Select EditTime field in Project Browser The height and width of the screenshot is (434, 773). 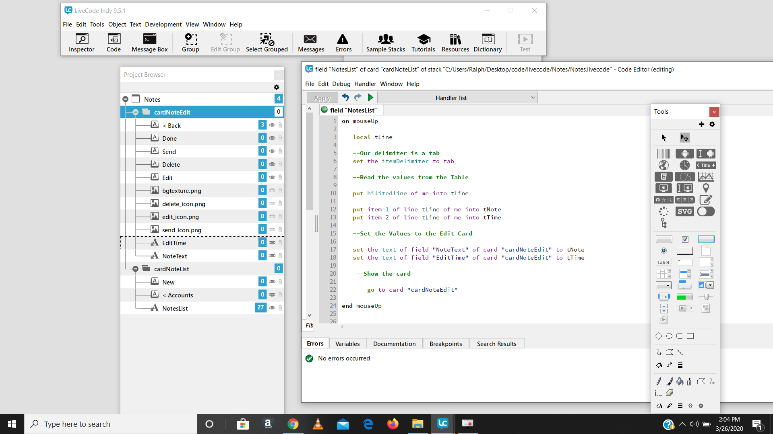(174, 243)
